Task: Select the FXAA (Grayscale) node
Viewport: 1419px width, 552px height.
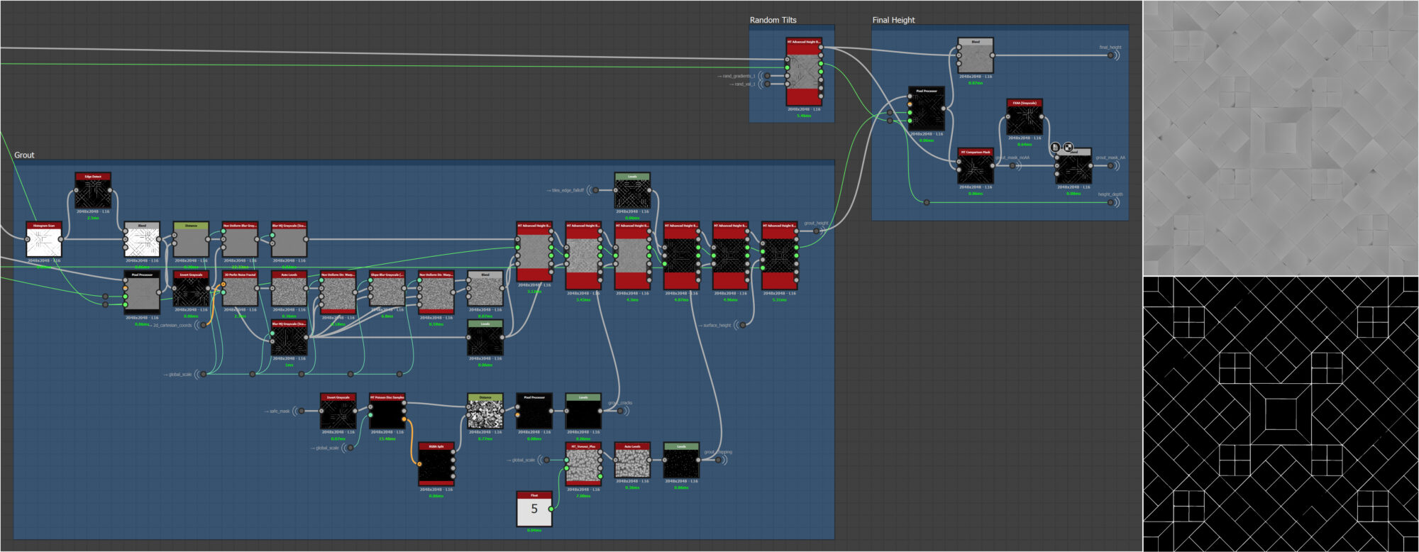Action: [1025, 118]
